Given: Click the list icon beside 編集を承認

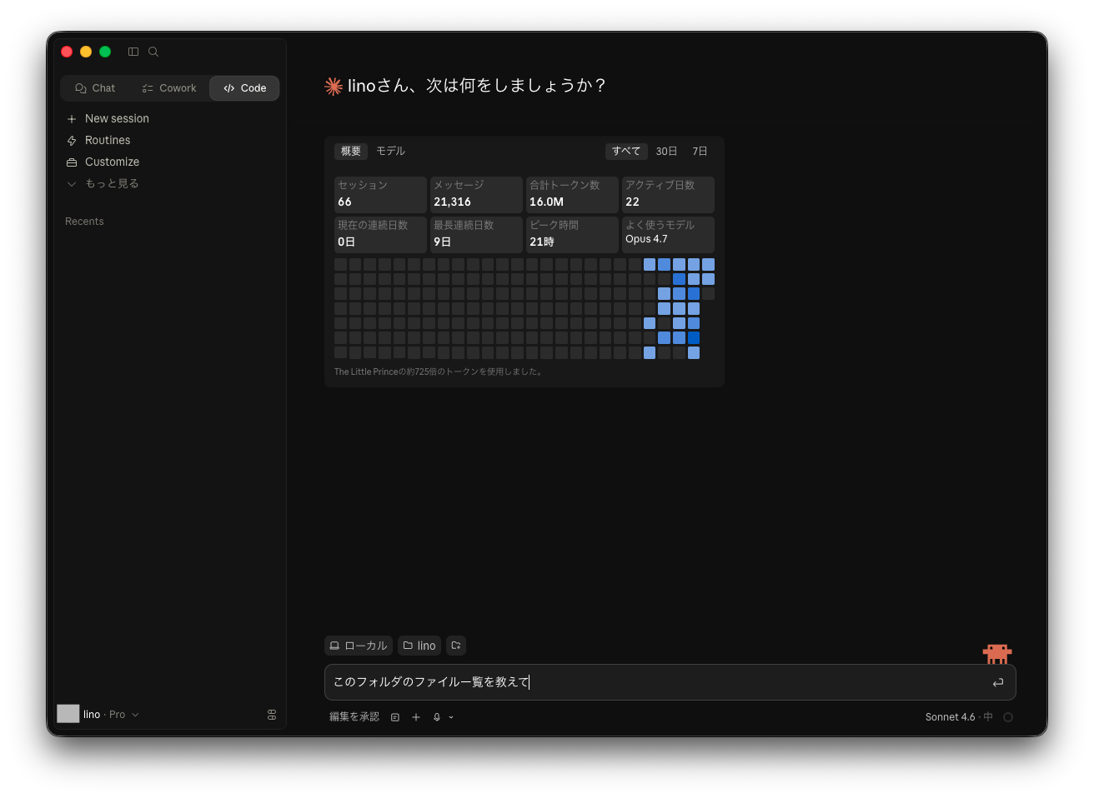Looking at the screenshot, I should pyautogui.click(x=395, y=717).
